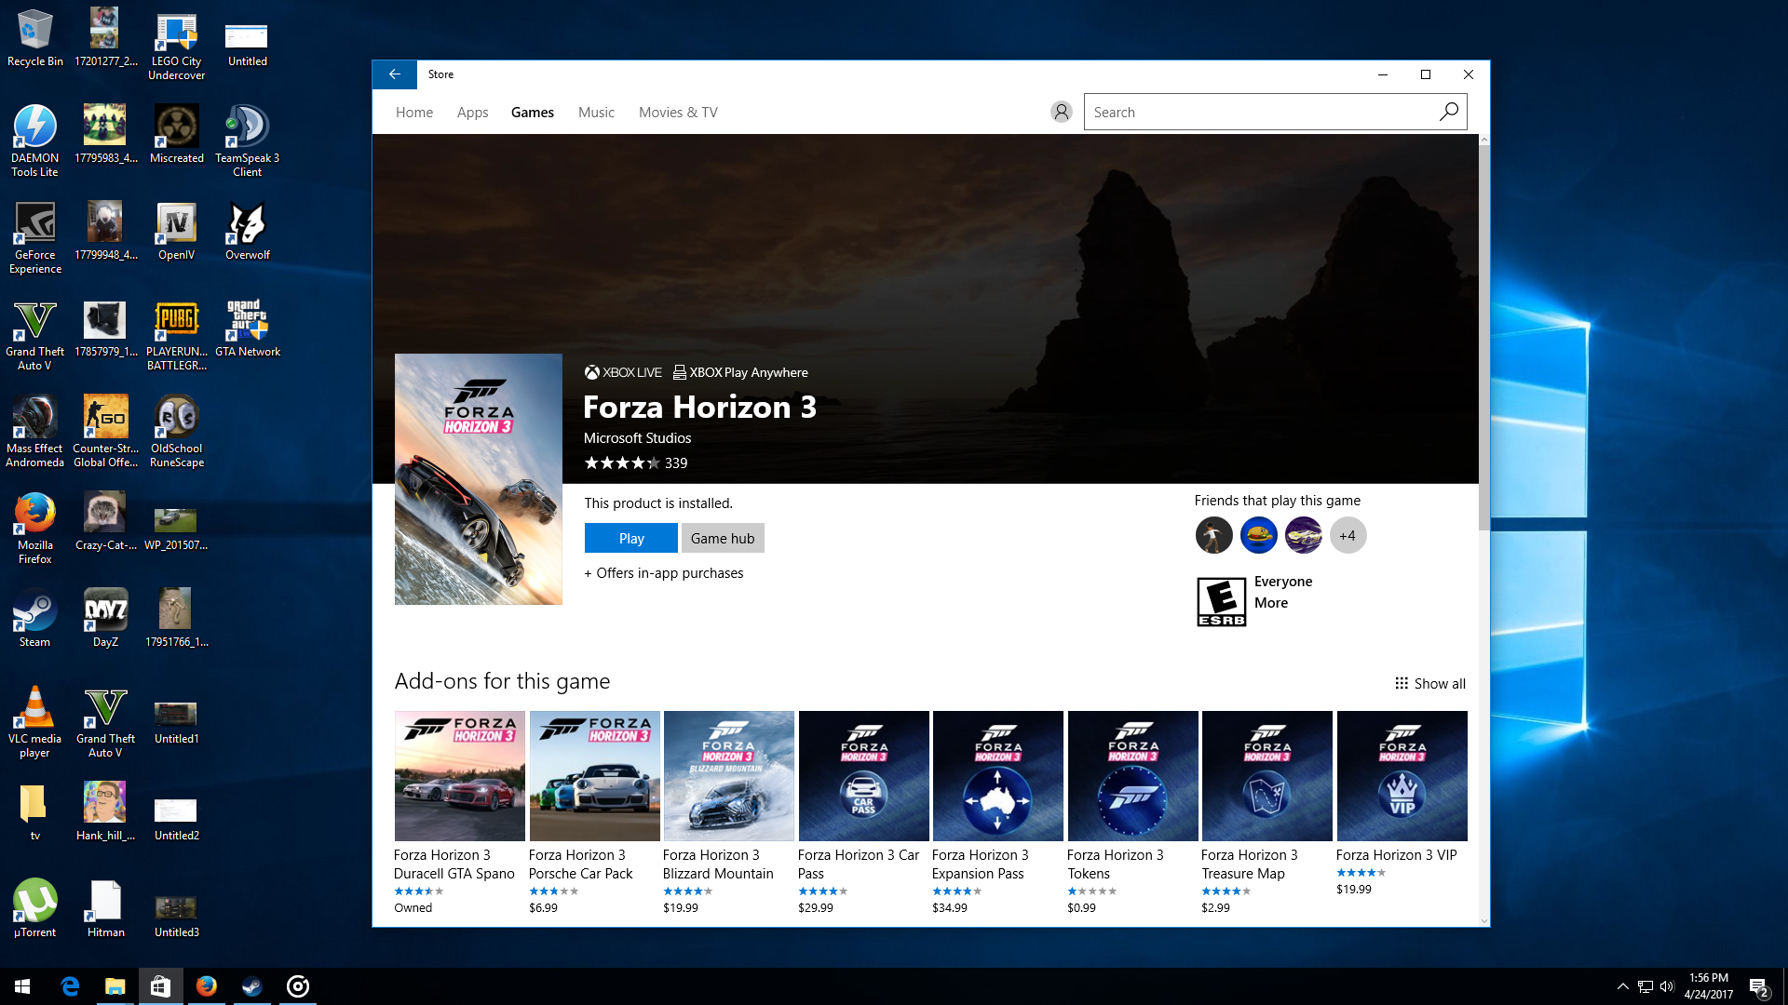
Task: Switch to the Apps tab
Action: coord(472,112)
